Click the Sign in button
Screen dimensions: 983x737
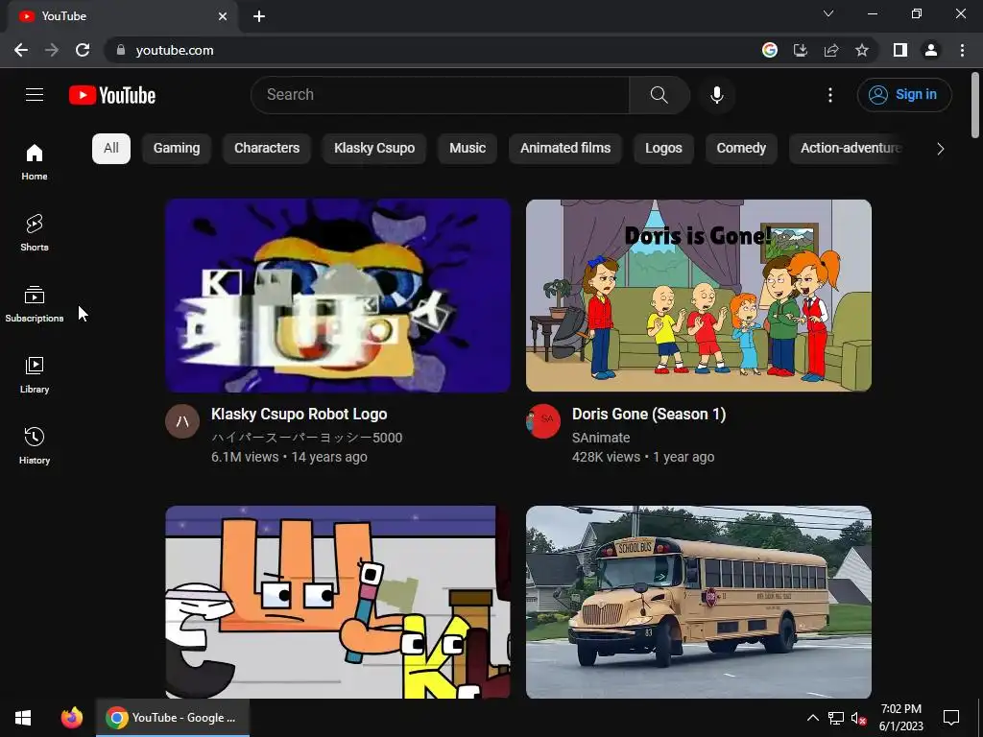904,95
